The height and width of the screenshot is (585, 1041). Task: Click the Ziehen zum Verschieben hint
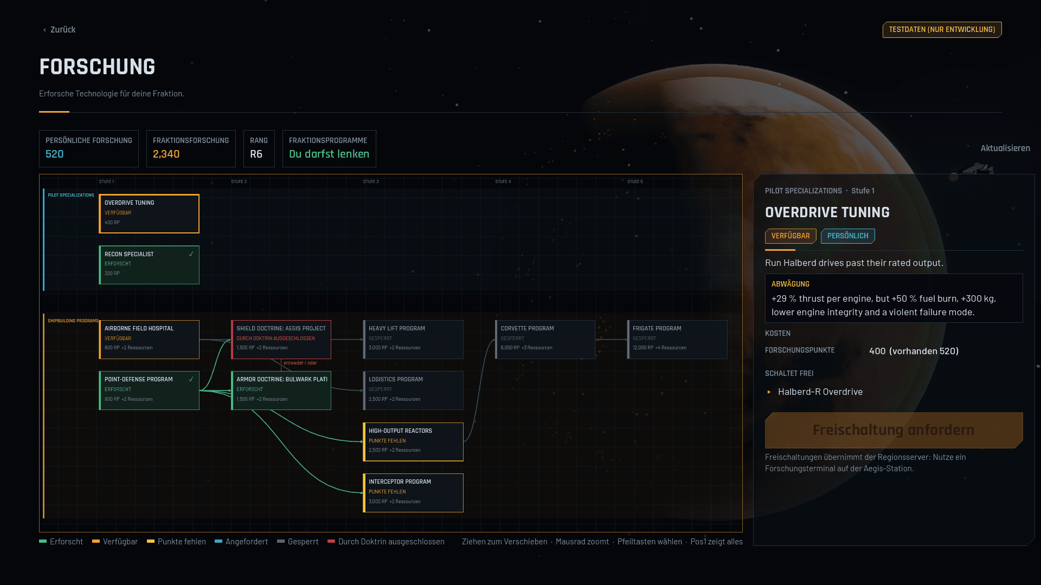(504, 542)
